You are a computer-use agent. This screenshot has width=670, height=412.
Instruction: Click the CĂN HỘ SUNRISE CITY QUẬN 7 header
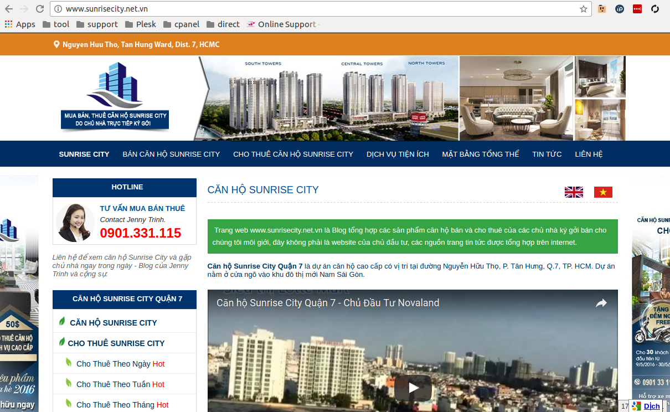pos(125,299)
